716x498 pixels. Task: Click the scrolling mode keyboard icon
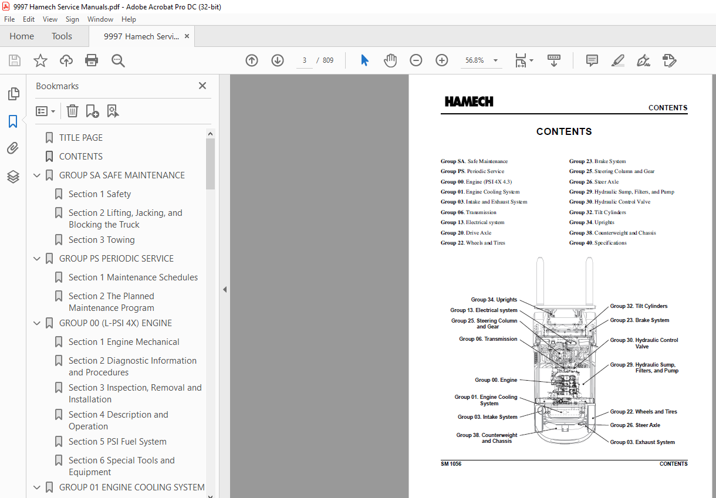[x=554, y=60]
